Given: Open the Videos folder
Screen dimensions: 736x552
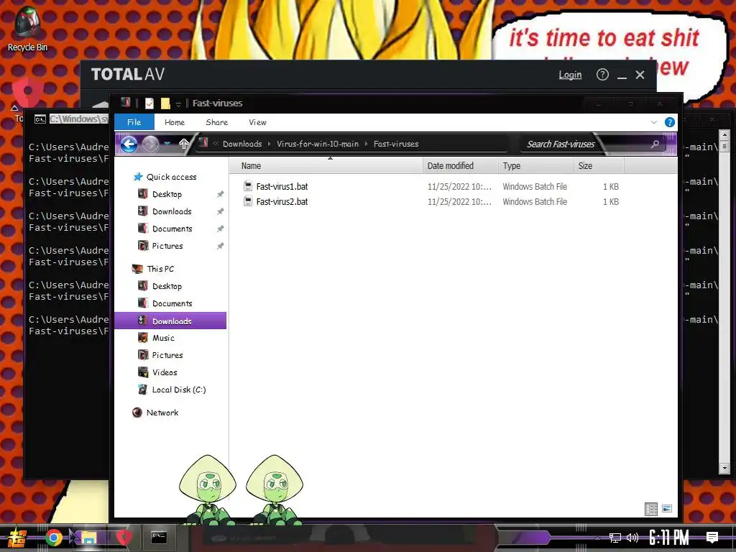Looking at the screenshot, I should point(165,373).
